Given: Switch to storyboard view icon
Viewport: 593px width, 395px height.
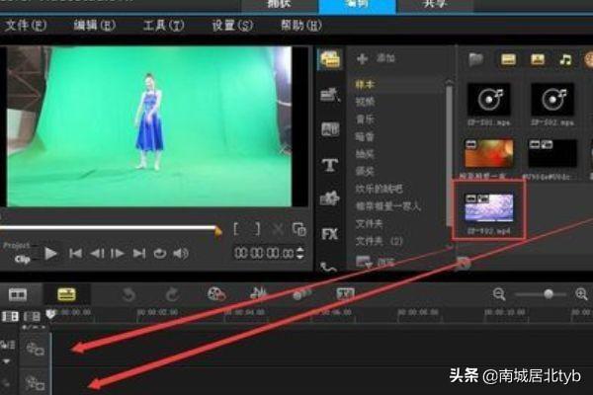Looking at the screenshot, I should 18,293.
